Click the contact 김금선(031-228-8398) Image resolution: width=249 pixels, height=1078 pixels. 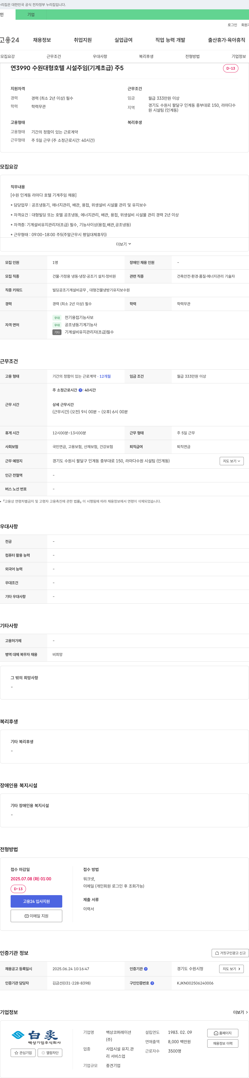[71, 983]
